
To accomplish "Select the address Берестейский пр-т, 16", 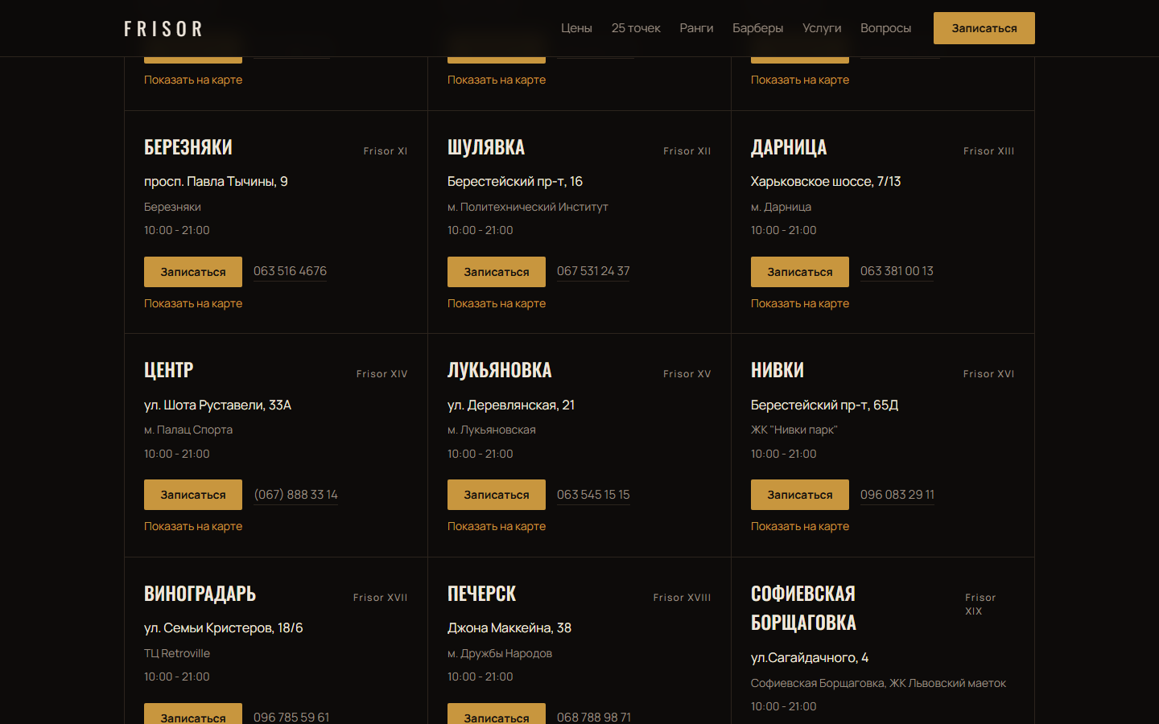I will 515,182.
